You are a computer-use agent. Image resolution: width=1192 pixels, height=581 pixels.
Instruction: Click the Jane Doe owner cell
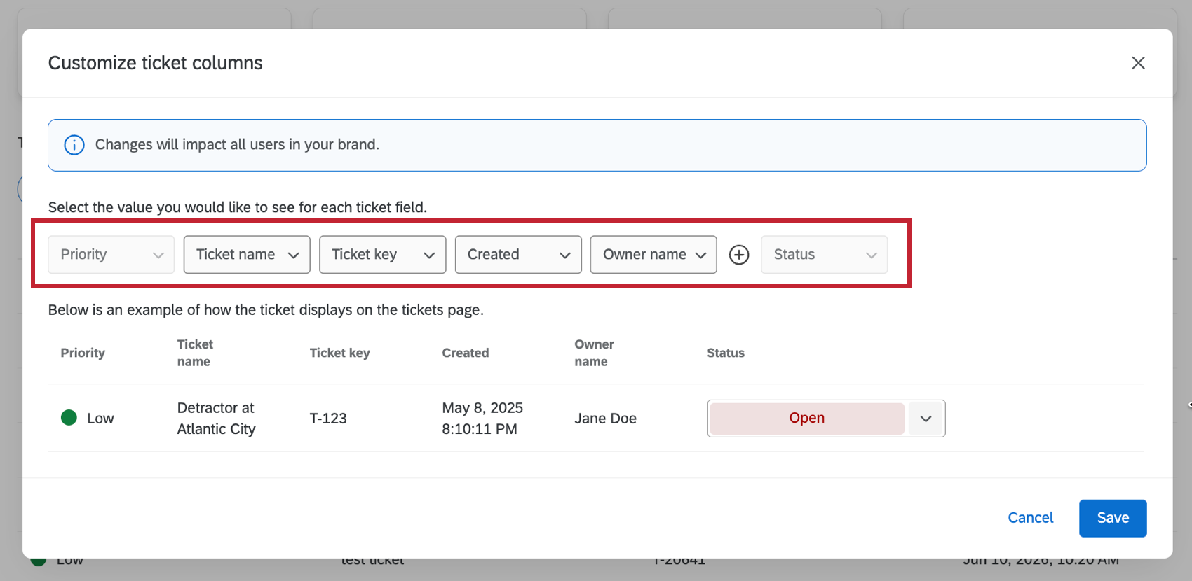pos(606,419)
